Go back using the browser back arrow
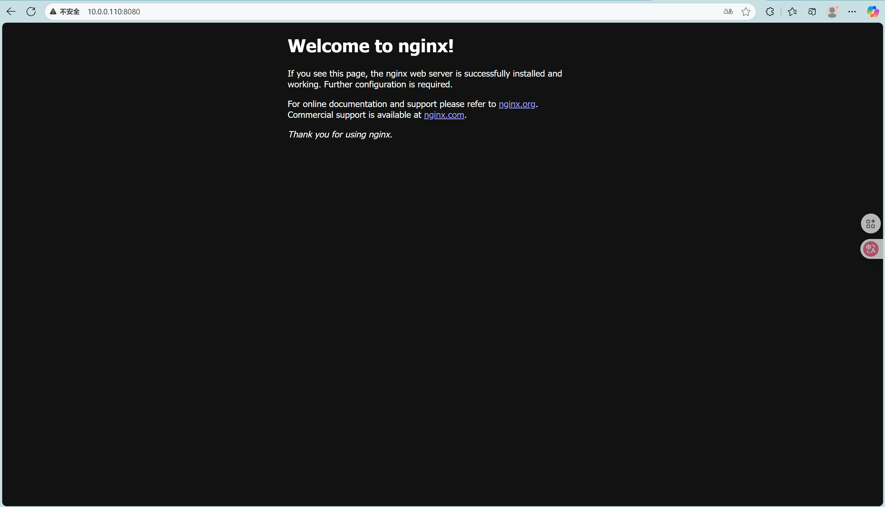Screen dimensions: 885x507 pos(11,12)
